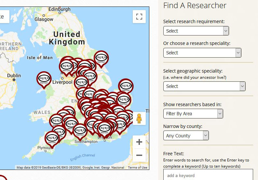Open the Filter By Area dropdown
Image resolution: width=258 pixels, height=180 pixels.
click(x=193, y=114)
